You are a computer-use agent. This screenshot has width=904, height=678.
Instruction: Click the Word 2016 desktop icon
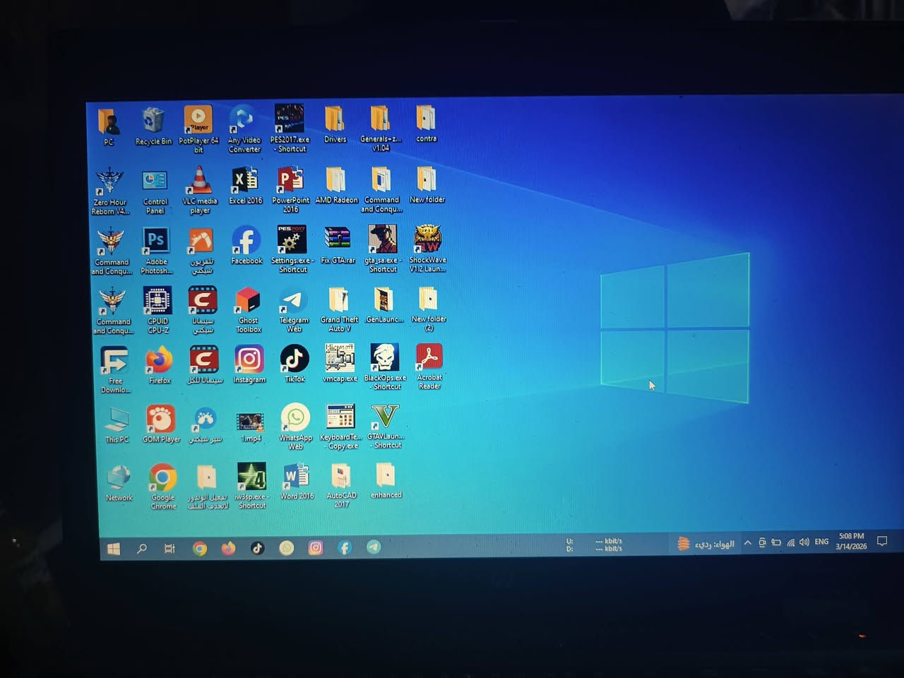[x=297, y=477]
